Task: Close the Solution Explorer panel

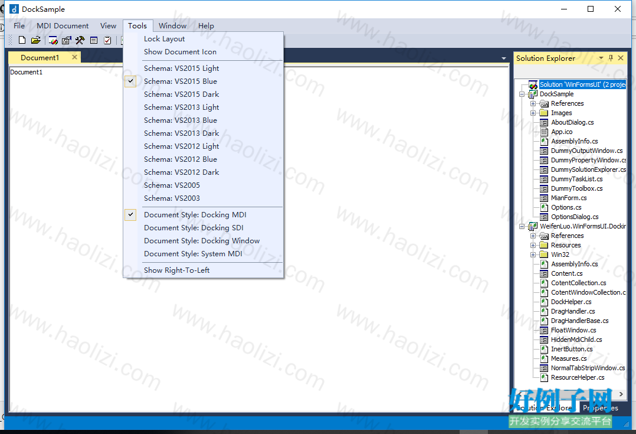Action: [621, 58]
